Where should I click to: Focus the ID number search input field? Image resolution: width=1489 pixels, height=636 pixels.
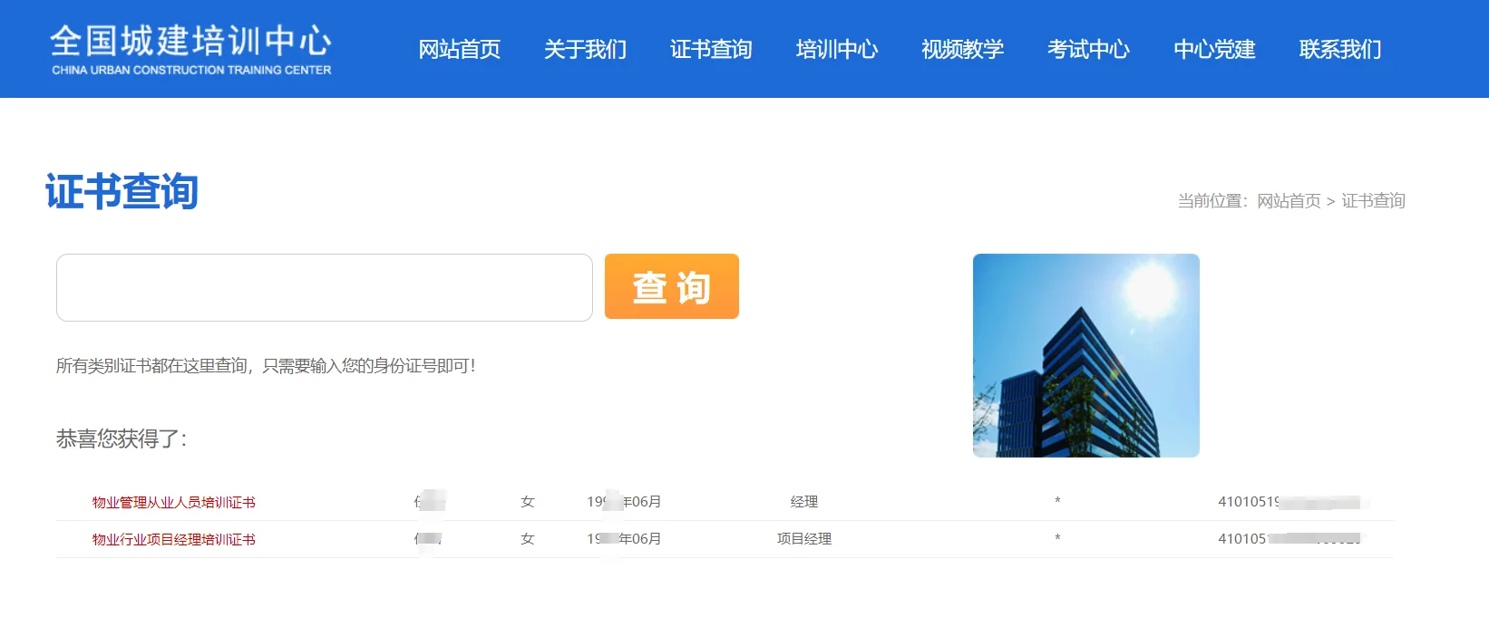click(x=325, y=287)
